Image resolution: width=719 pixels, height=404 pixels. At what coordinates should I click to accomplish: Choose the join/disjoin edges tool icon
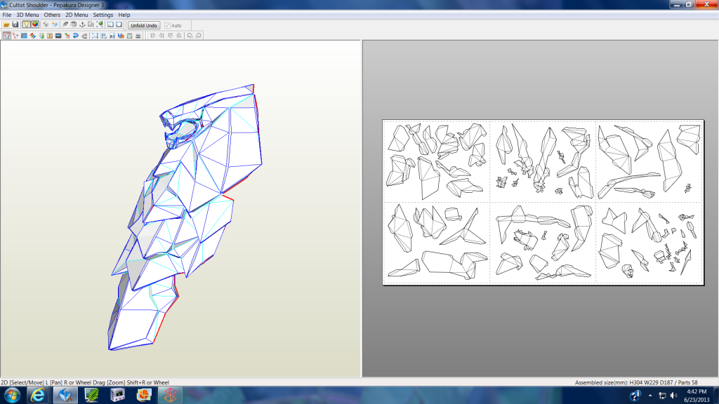click(x=15, y=35)
